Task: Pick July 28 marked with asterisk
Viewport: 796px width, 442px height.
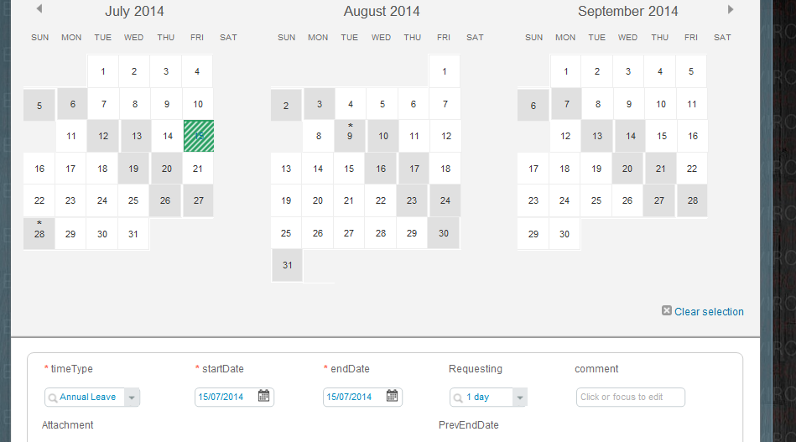Action: [x=39, y=234]
